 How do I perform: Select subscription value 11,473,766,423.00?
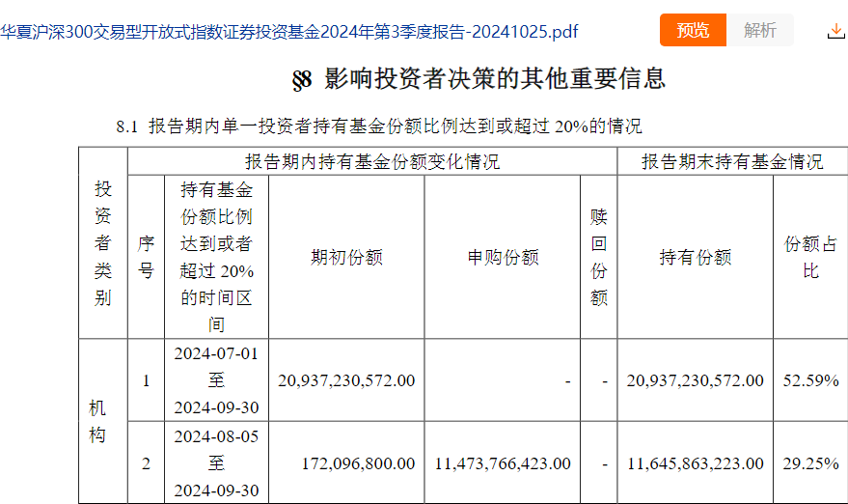(503, 463)
